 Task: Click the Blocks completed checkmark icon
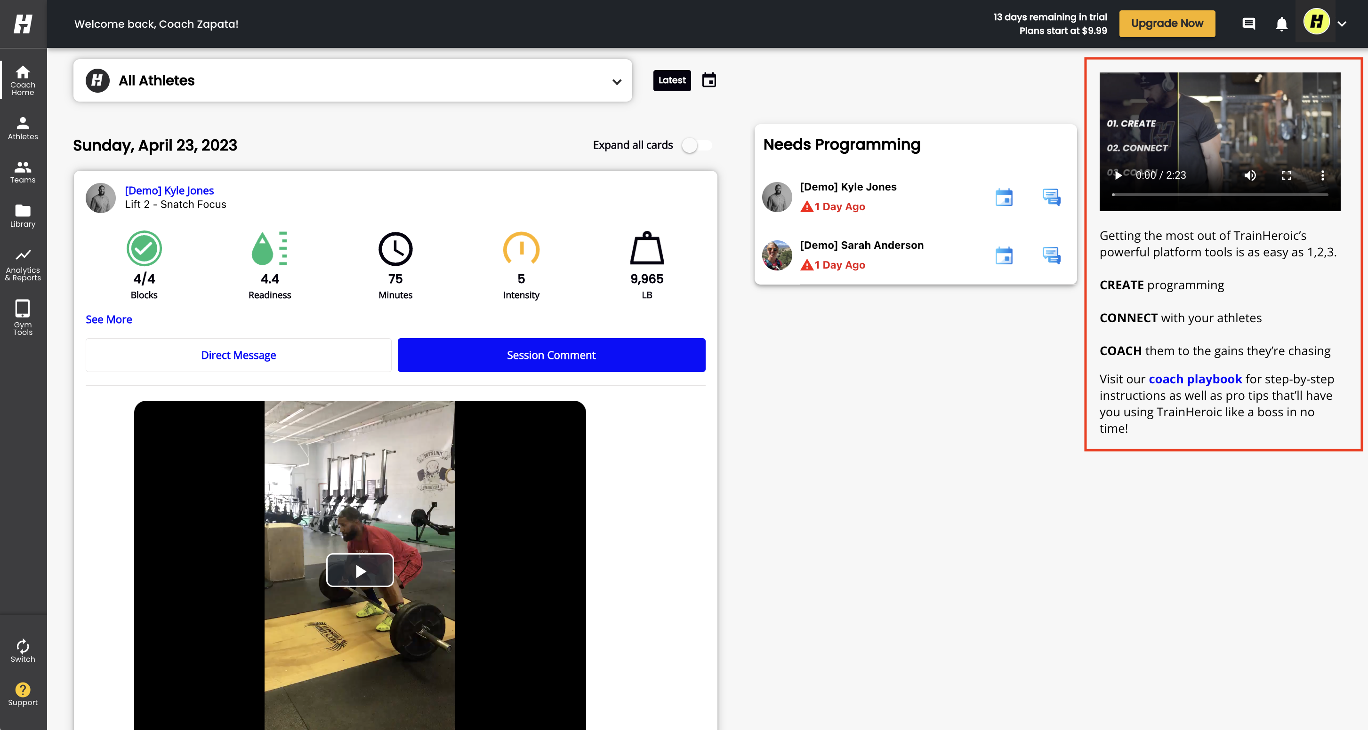(144, 248)
